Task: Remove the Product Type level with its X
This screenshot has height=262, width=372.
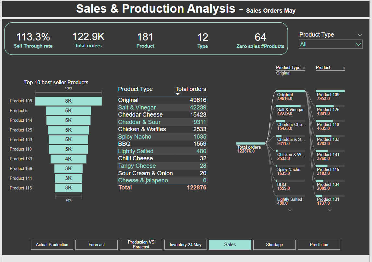Action: point(304,68)
